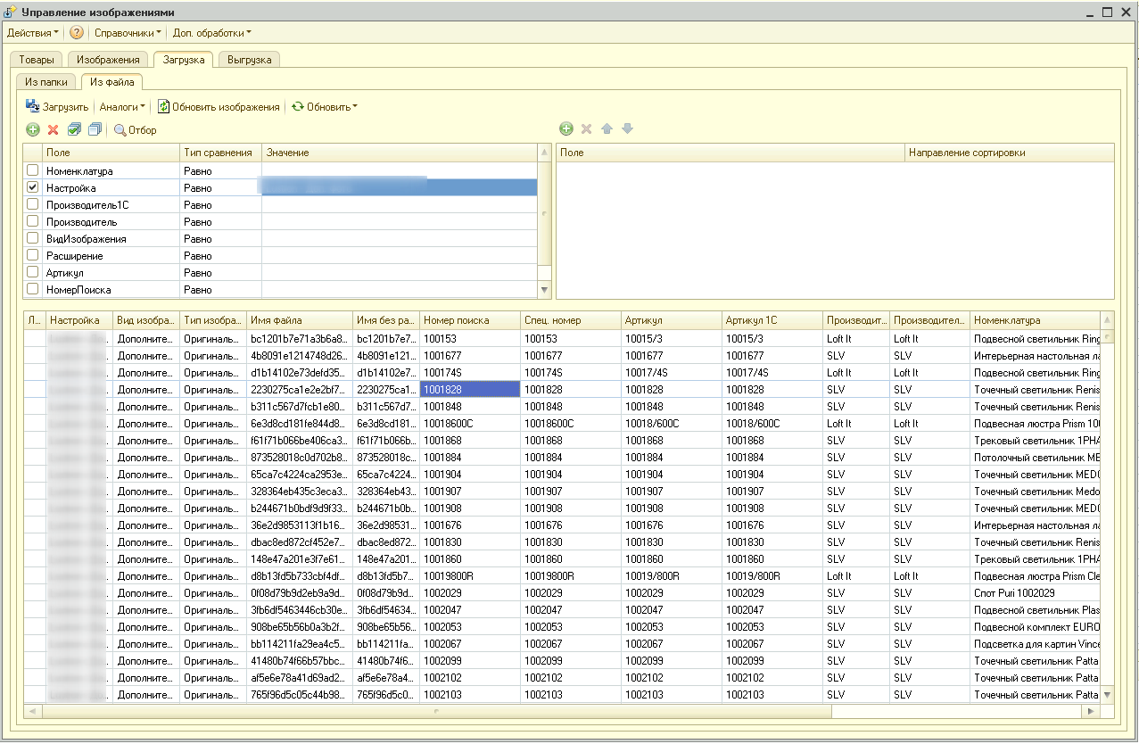Expand the Аналоги dropdown
This screenshot has width=1139, height=744.
pos(122,107)
